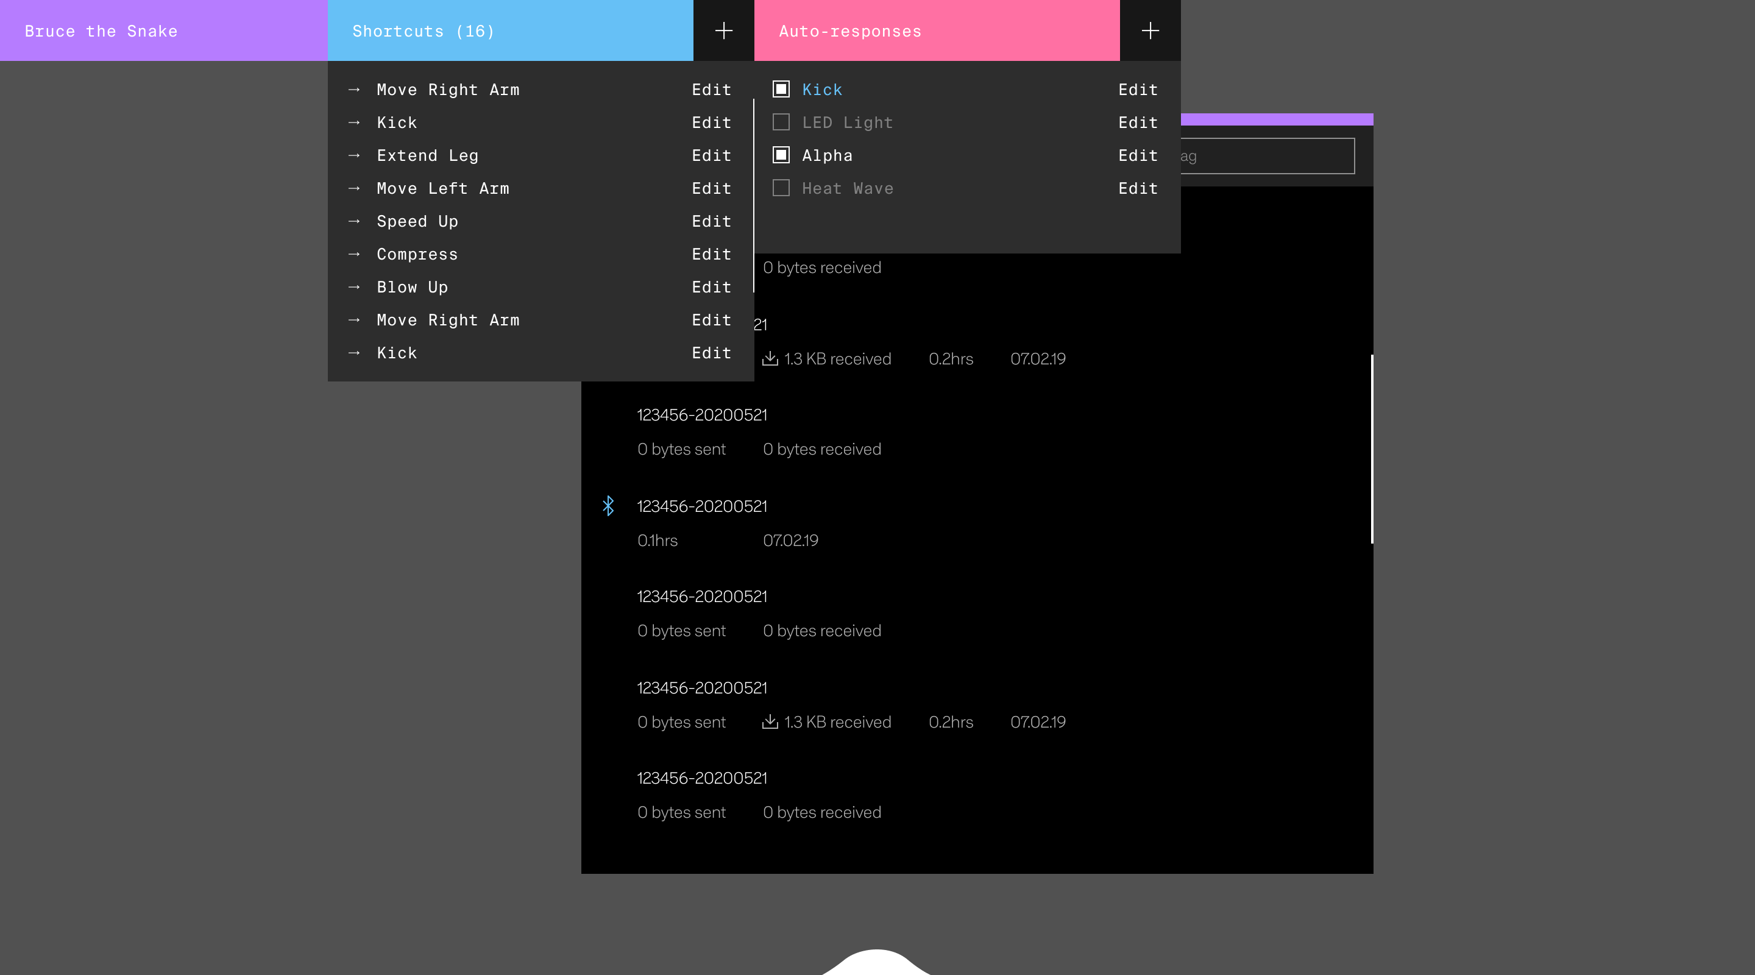This screenshot has width=1755, height=975.
Task: Click plus icon next to Auto-responses header
Action: (1150, 30)
